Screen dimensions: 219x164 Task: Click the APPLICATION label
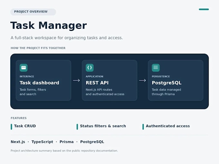(94, 77)
